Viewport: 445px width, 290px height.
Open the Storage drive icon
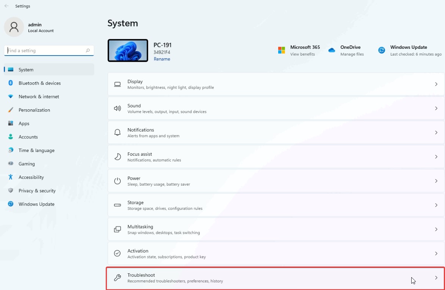pyautogui.click(x=118, y=205)
